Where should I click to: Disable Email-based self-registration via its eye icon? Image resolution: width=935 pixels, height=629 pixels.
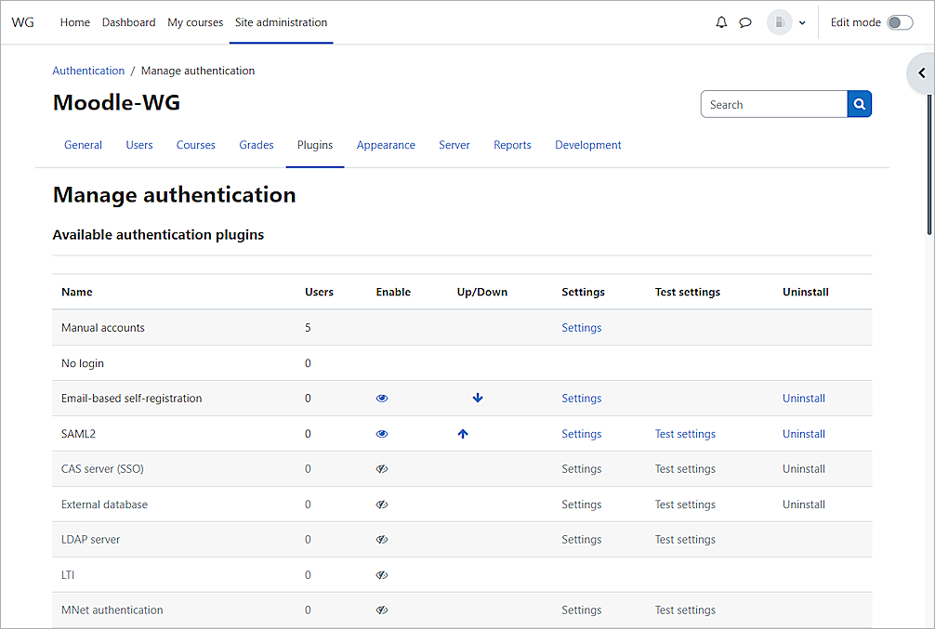pos(381,398)
